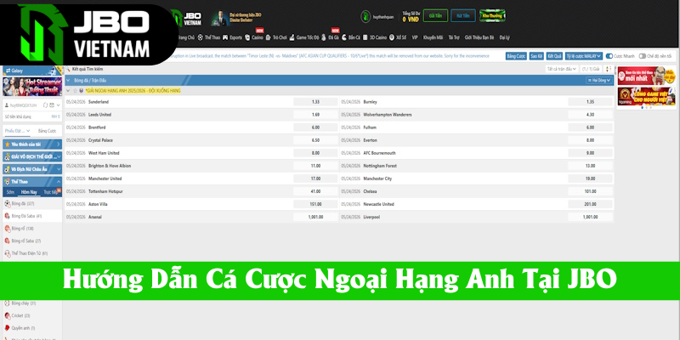Expand Yêu thích của tôi panel
Viewport: 680px width, 340px height.
32,144
